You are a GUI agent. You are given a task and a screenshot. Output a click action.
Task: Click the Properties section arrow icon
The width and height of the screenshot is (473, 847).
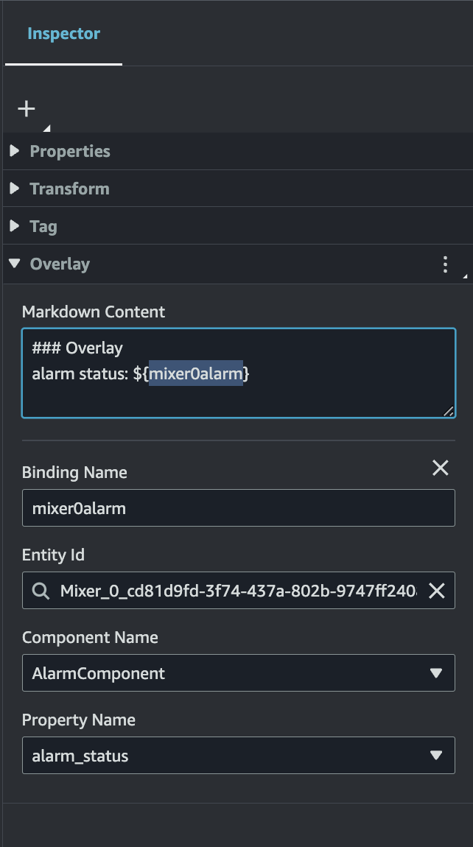pos(14,151)
